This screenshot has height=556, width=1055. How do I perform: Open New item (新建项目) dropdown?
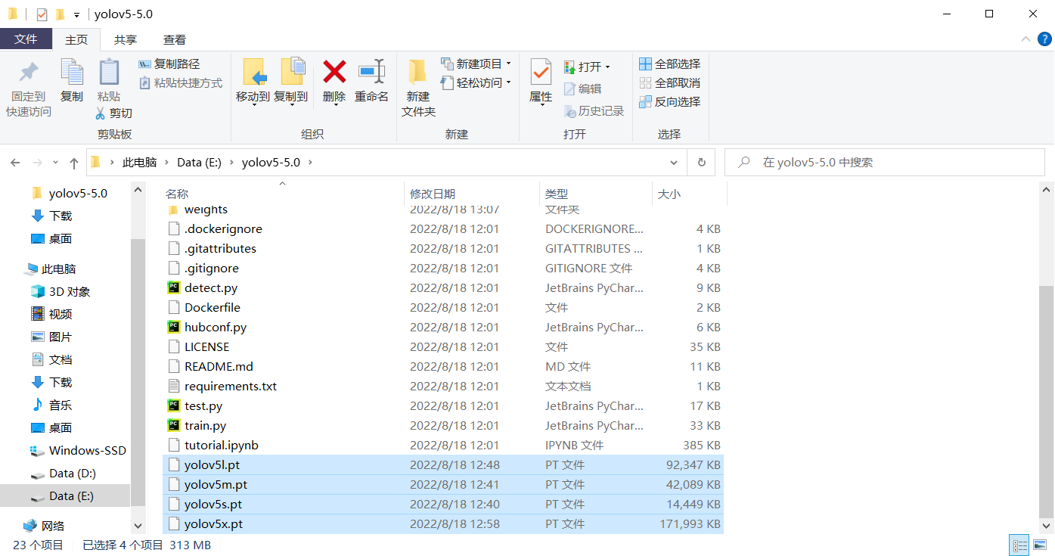pos(476,64)
